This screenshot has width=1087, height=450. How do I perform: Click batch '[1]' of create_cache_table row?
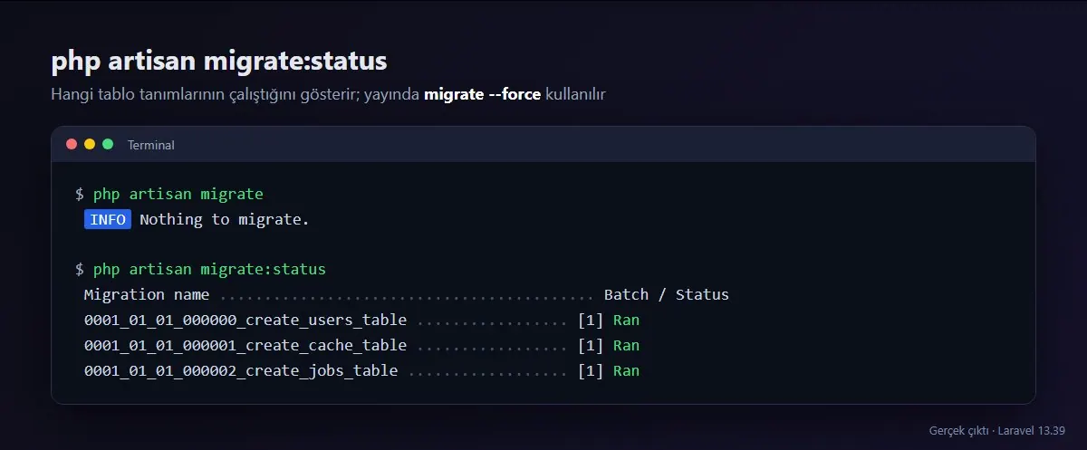[591, 346]
